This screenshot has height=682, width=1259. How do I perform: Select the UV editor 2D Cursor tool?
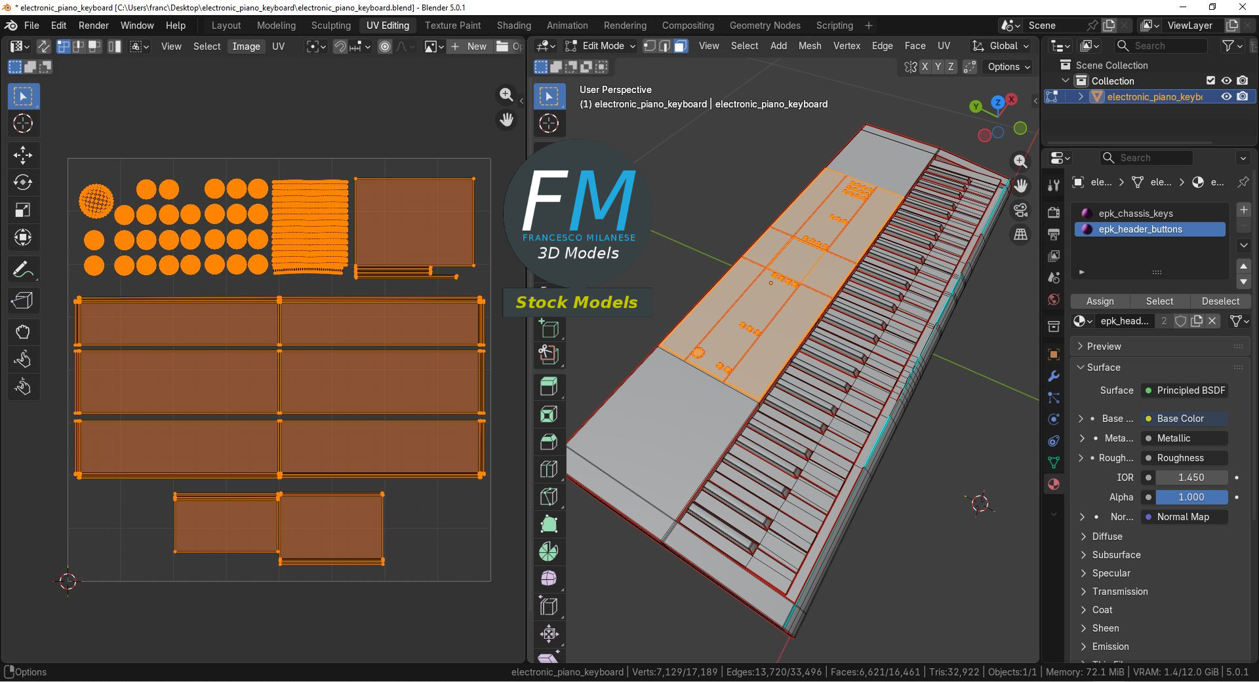pos(23,124)
